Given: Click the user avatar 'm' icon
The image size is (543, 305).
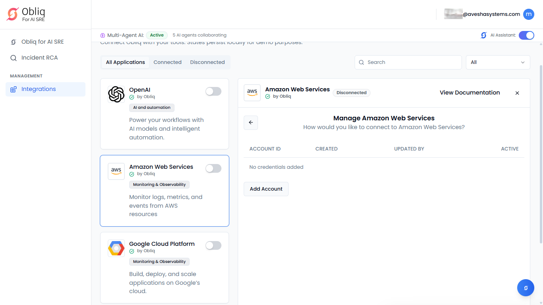Looking at the screenshot, I should pos(528,14).
